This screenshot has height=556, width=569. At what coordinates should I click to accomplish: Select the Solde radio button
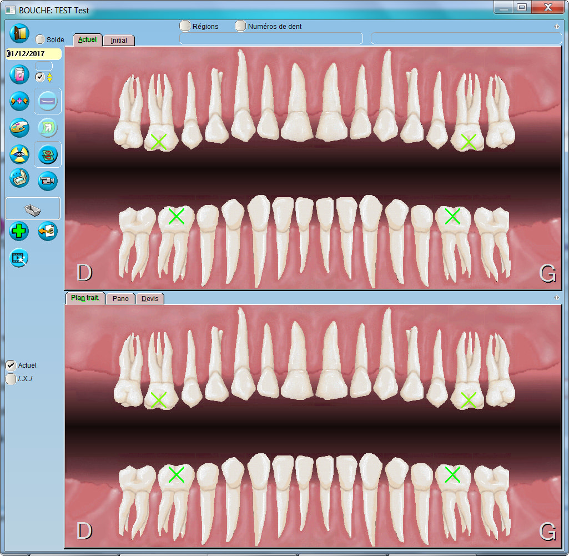point(40,40)
